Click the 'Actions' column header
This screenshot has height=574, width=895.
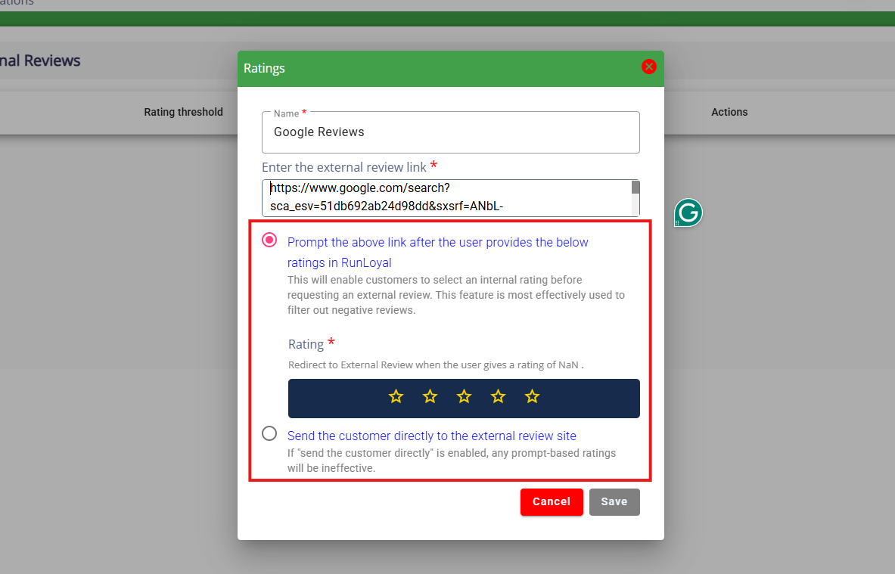click(729, 112)
